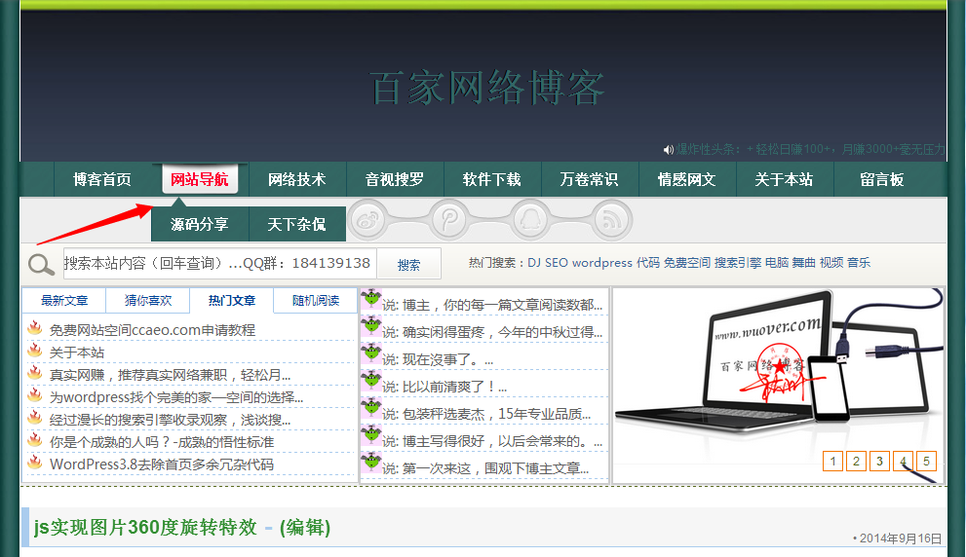Click into the site search input field
This screenshot has width=966, height=557.
click(220, 264)
